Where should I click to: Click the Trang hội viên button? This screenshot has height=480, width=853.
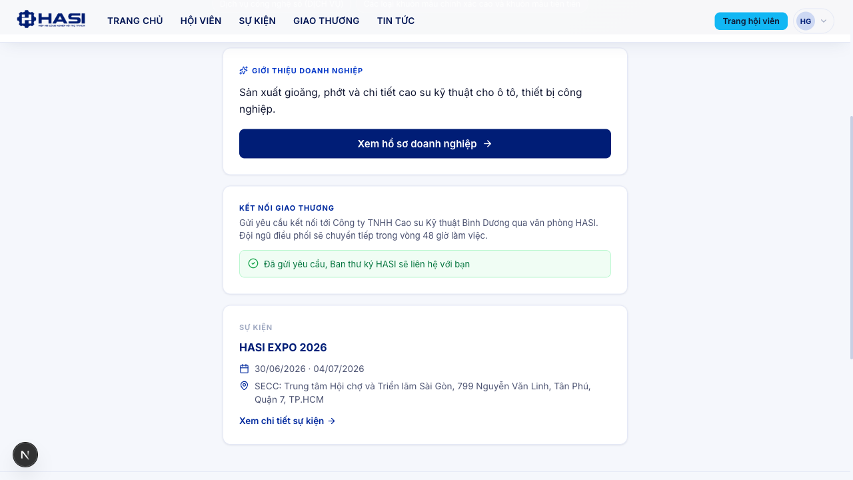[751, 21]
